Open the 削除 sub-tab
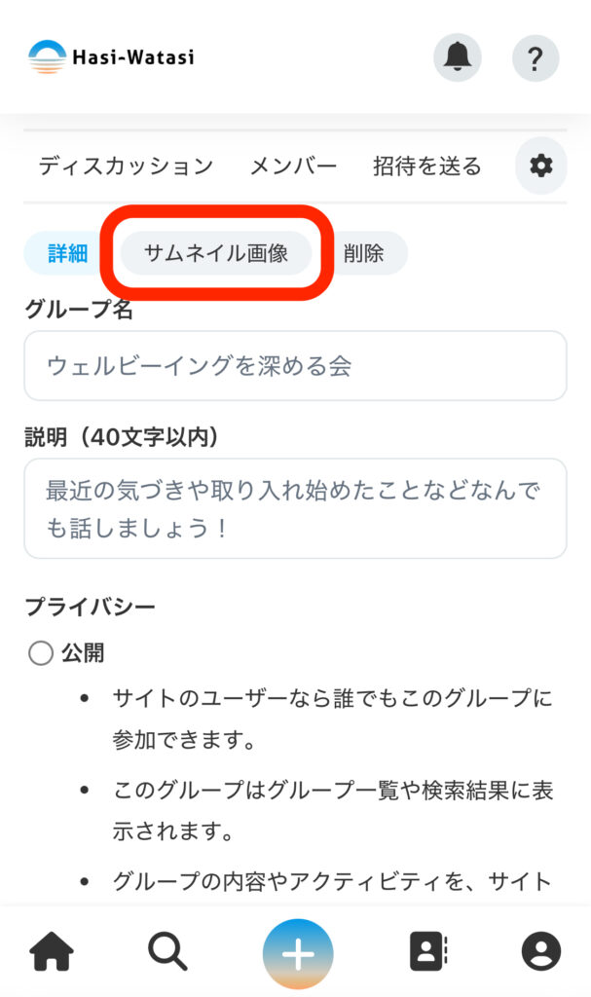The image size is (591, 997). pyautogui.click(x=363, y=253)
